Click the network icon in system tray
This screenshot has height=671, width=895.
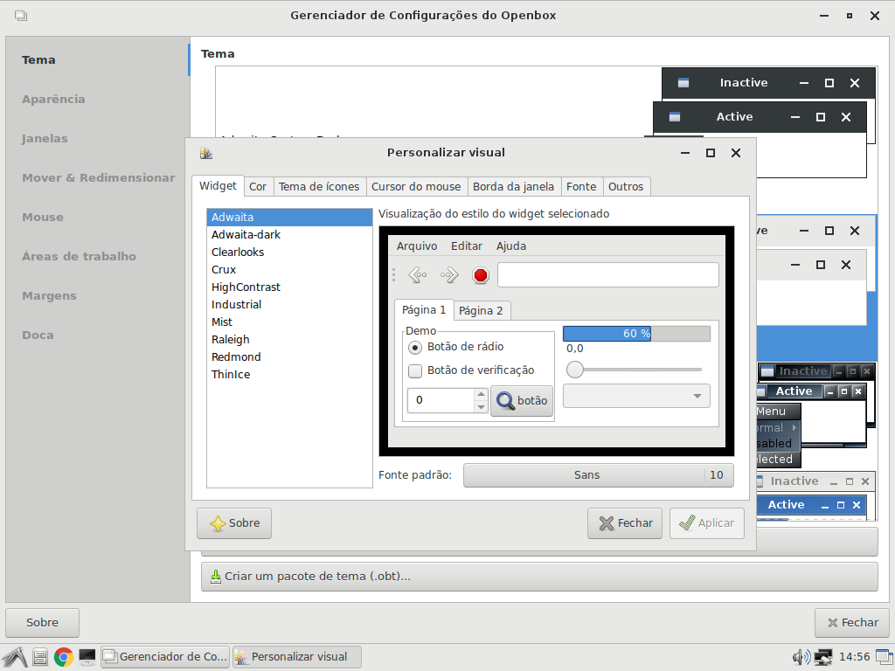[x=823, y=657]
